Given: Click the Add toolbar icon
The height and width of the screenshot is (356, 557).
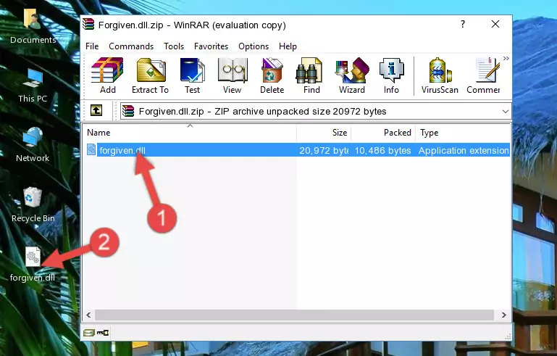Looking at the screenshot, I should tap(107, 75).
